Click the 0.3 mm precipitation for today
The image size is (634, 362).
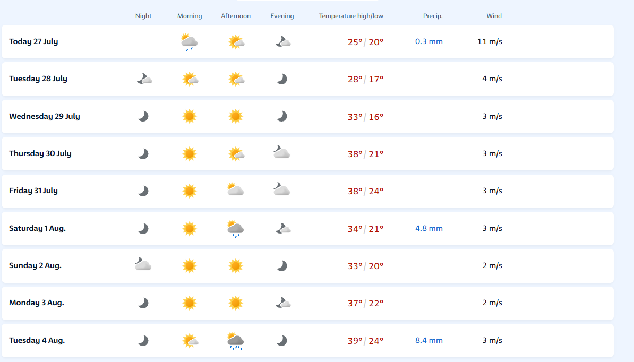click(x=429, y=41)
